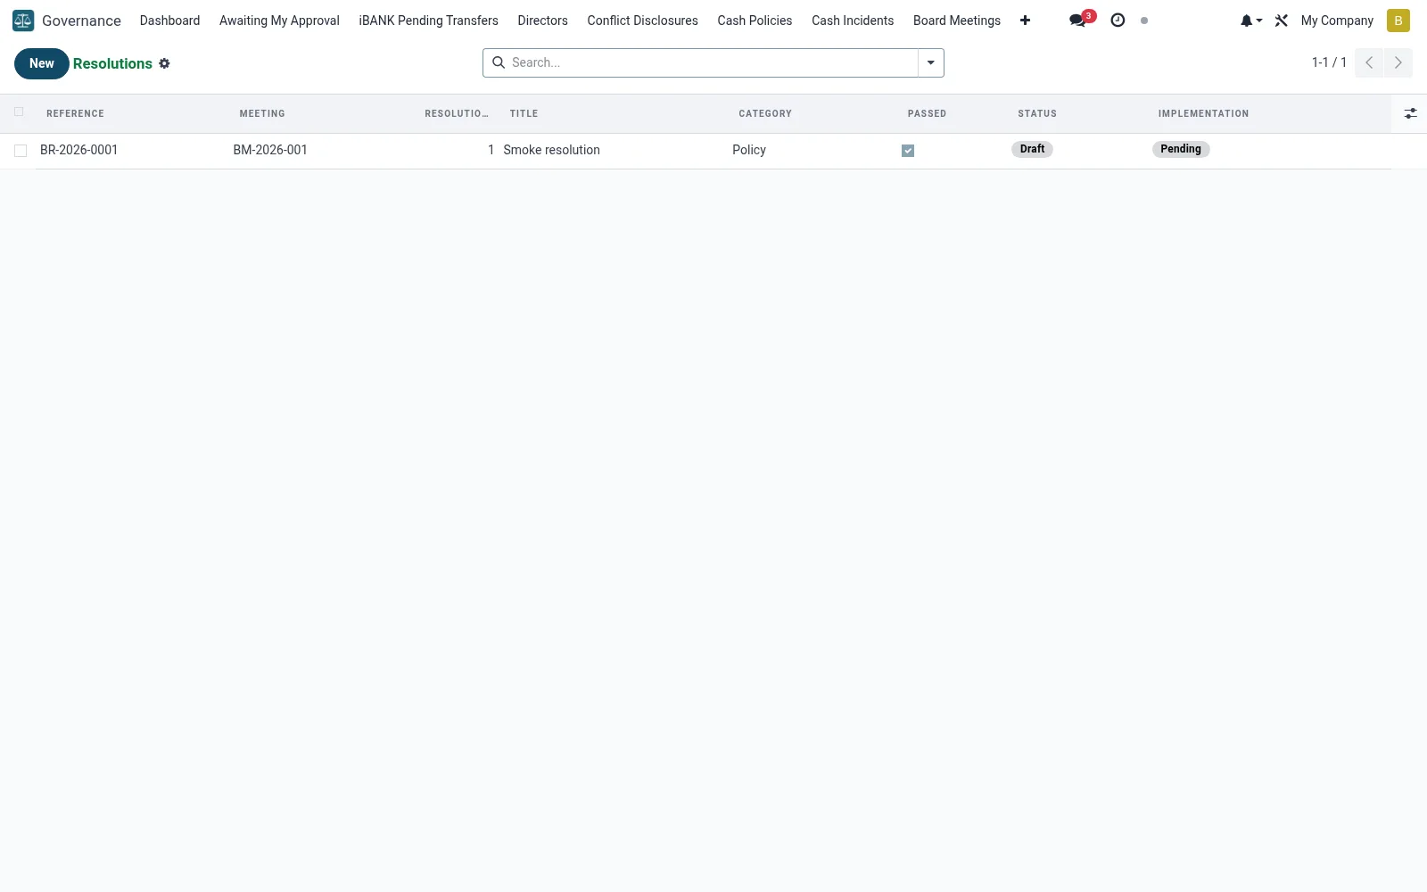Go to the Conflict Disclosures menu
Image resolution: width=1427 pixels, height=892 pixels.
click(642, 21)
